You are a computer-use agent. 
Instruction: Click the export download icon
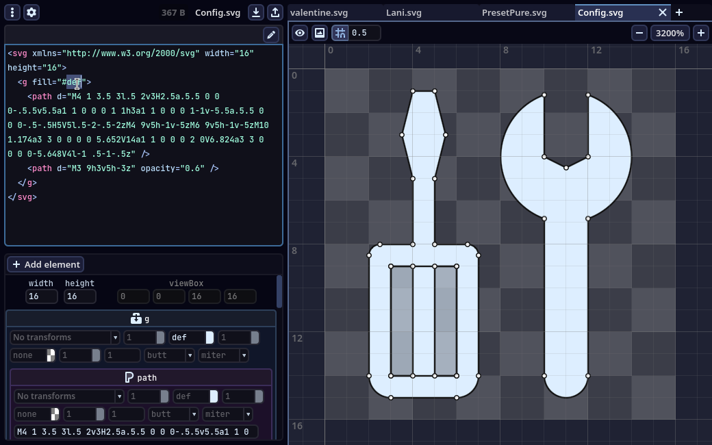(256, 12)
